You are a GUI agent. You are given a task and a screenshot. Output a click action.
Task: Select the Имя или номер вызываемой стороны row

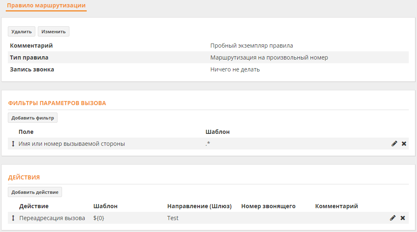point(208,143)
